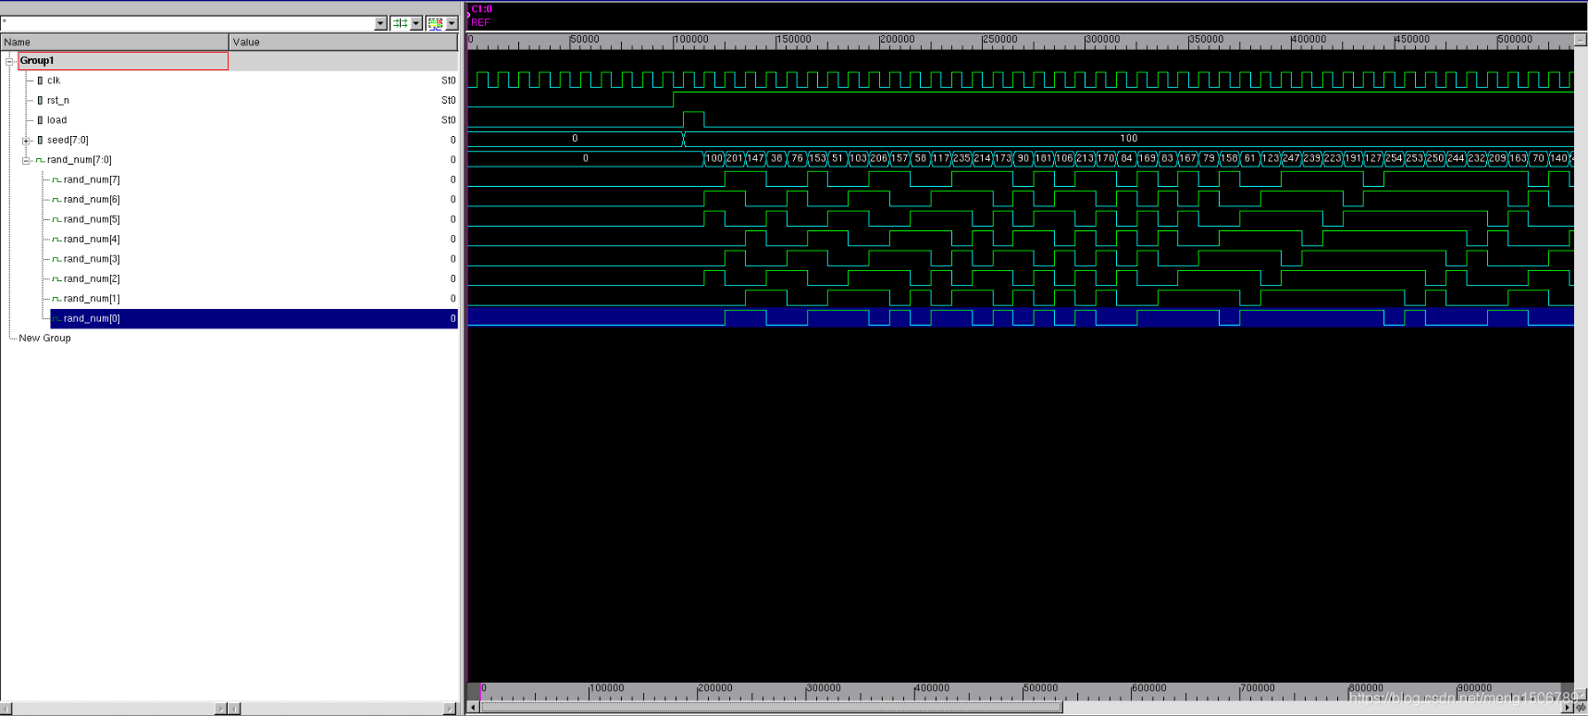Screen dimensions: 1588x716
Task: Click the REF marker label
Action: tap(480, 22)
